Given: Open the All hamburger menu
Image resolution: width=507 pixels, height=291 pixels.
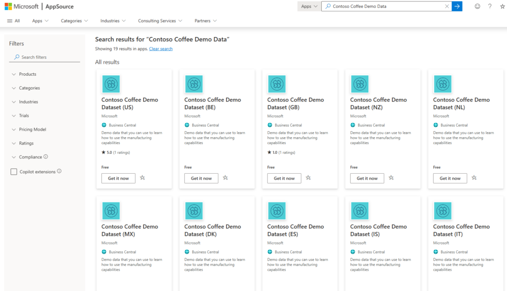Looking at the screenshot, I should coord(13,21).
